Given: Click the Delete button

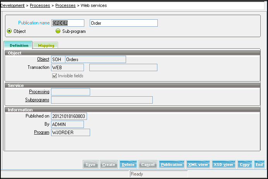Looking at the screenshot, I should point(128,164).
